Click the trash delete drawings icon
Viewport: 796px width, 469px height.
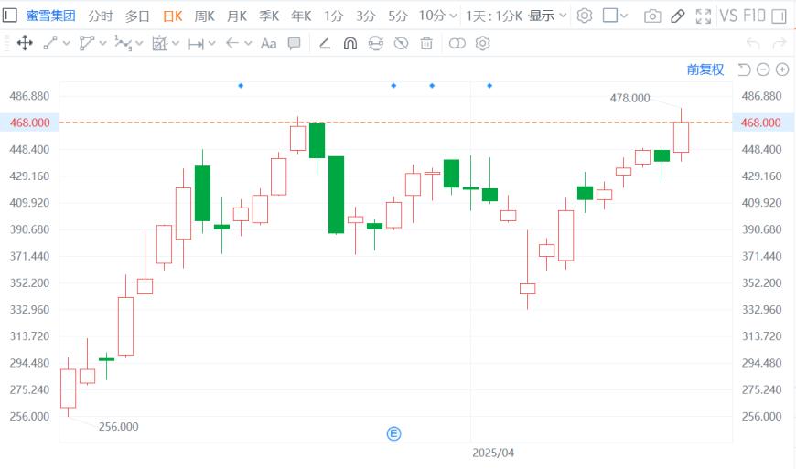426,43
